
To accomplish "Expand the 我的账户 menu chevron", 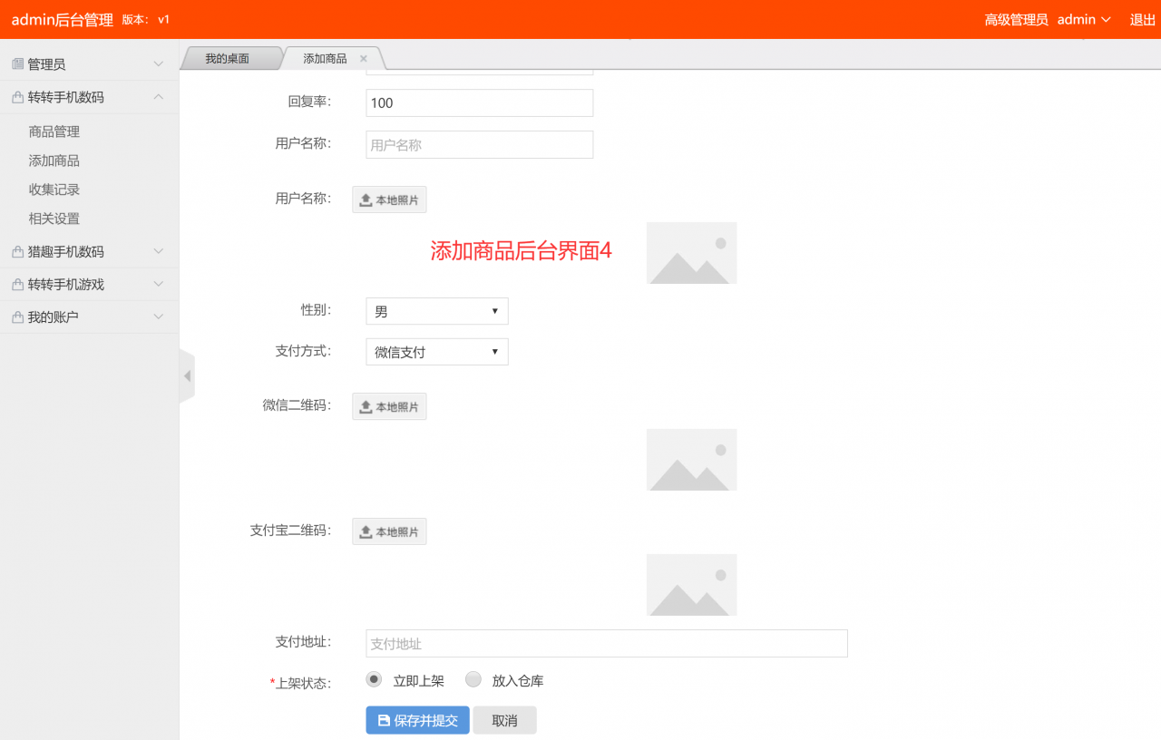I will pos(159,317).
